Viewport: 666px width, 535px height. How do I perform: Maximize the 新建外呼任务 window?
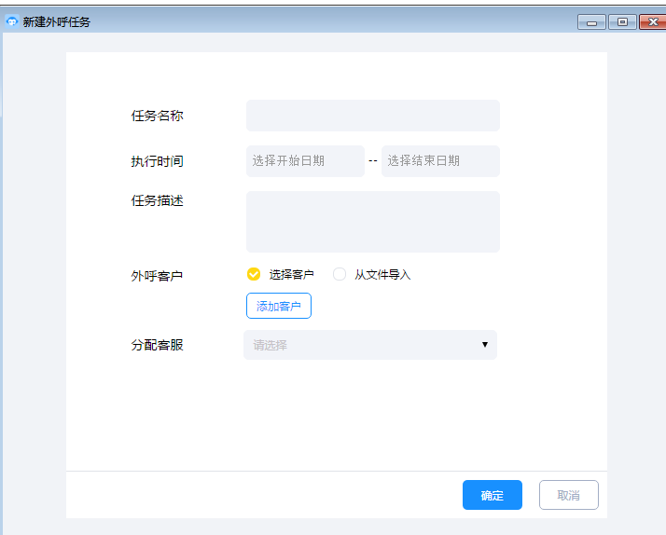[622, 22]
